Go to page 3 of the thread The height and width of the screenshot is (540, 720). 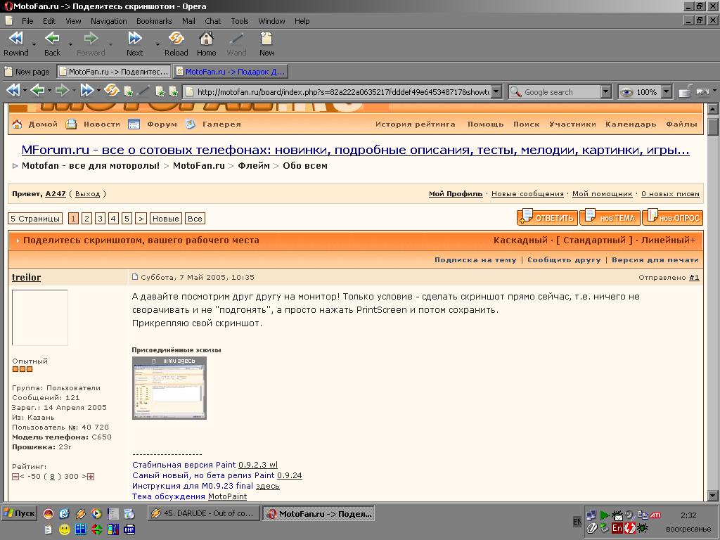coord(100,219)
